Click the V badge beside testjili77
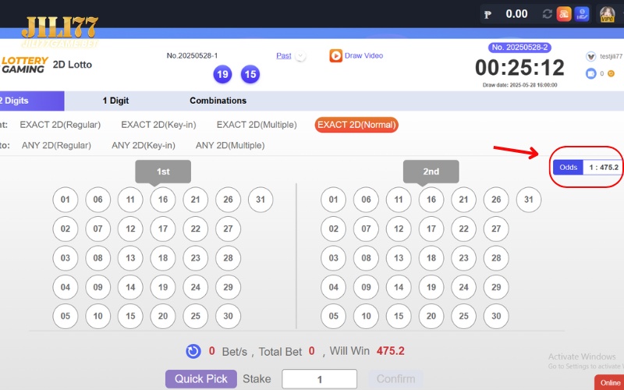Viewport: 624px width, 390px height. (591, 56)
